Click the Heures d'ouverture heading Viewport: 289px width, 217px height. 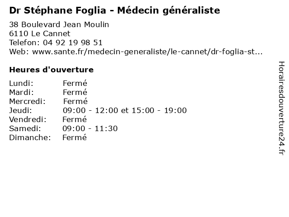click(x=51, y=70)
